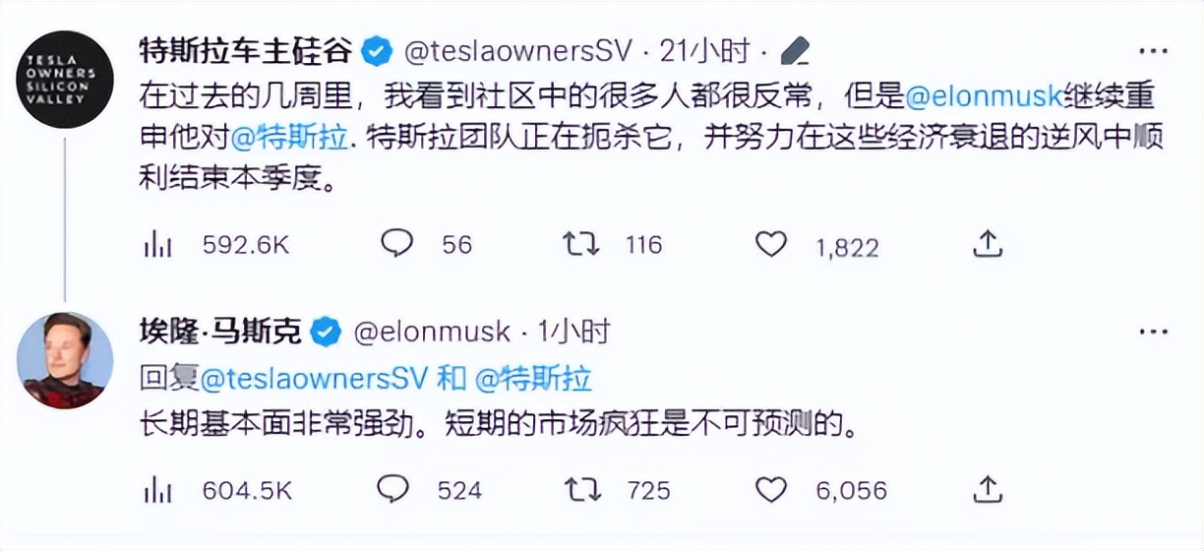Image resolution: width=1204 pixels, height=551 pixels.
Task: Open more options on Tesla Owners tweet
Action: (1152, 50)
